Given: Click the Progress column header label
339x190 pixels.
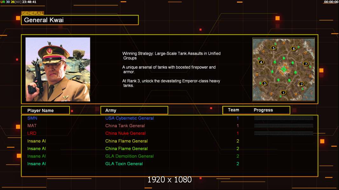Looking at the screenshot, I should 263,110.
